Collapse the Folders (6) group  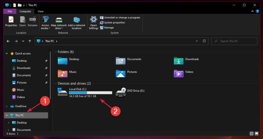coord(55,52)
